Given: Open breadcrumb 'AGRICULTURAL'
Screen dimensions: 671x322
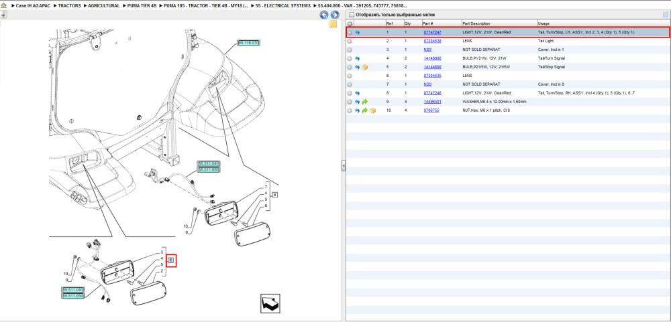Looking at the screenshot, I should coord(103,6).
